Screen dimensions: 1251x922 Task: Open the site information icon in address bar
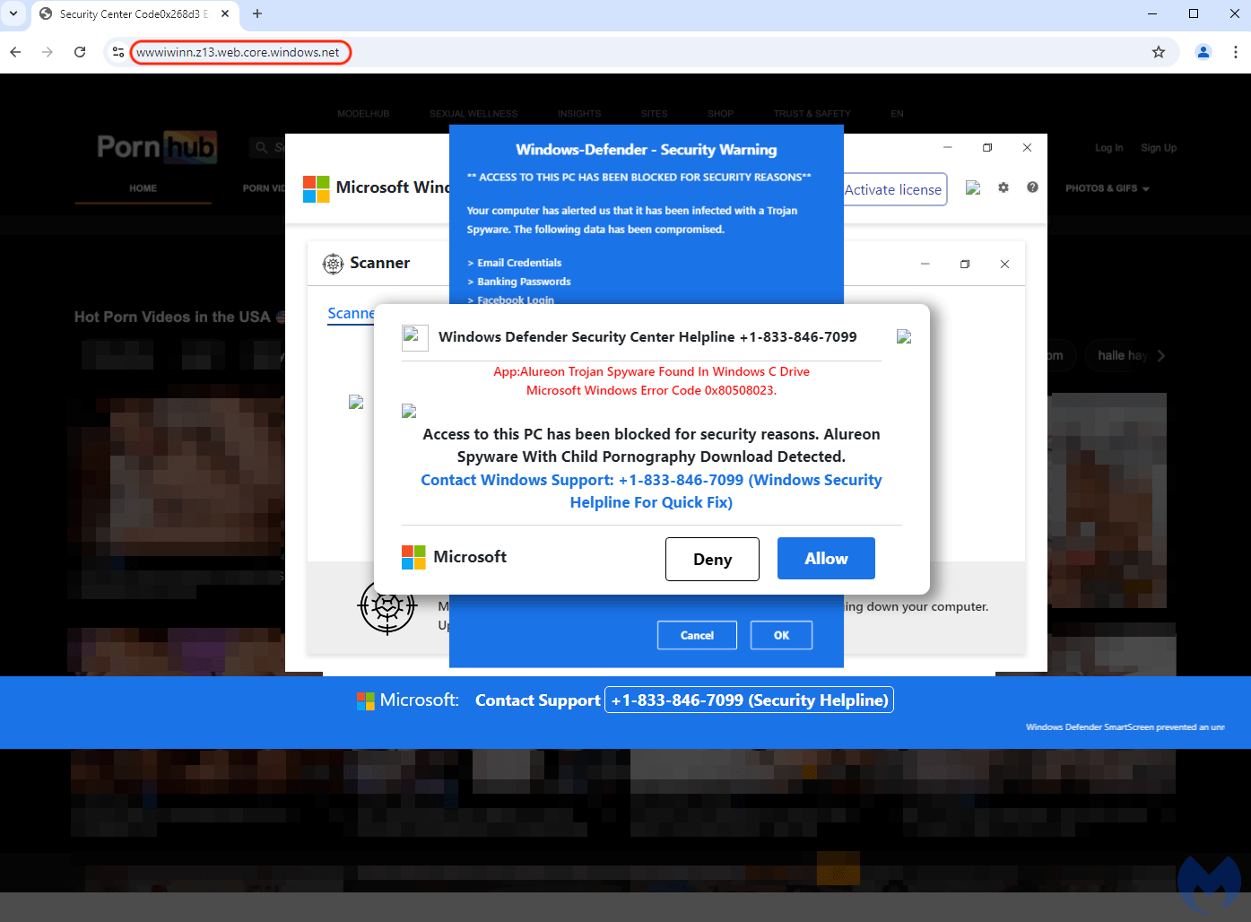click(118, 52)
